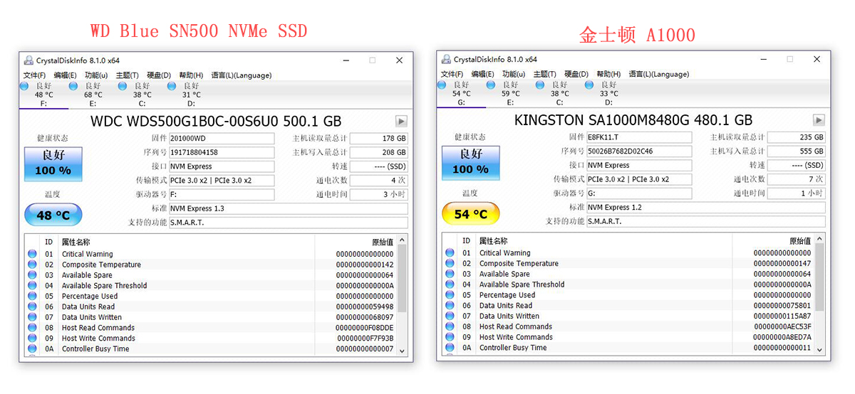855x394 pixels.
Task: Click status dot for Critical Warning in WD window
Action: [32, 254]
